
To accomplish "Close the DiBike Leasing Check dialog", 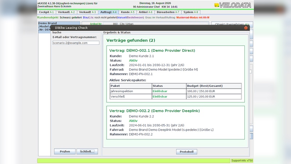I will tap(246, 28).
